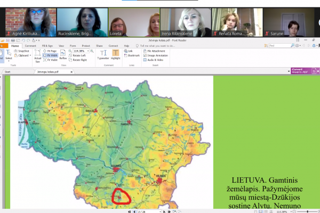Activate the Highlight tool
The image size is (320, 213).
(x=116, y=54)
